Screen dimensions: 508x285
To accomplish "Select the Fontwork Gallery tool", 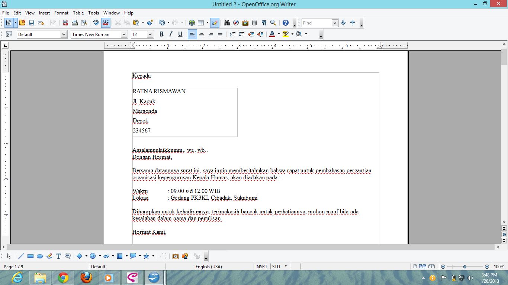I will [x=175, y=256].
